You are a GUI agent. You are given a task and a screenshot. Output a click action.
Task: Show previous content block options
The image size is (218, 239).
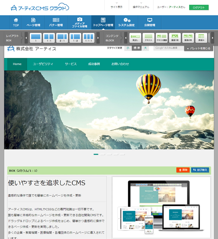[x=126, y=38]
